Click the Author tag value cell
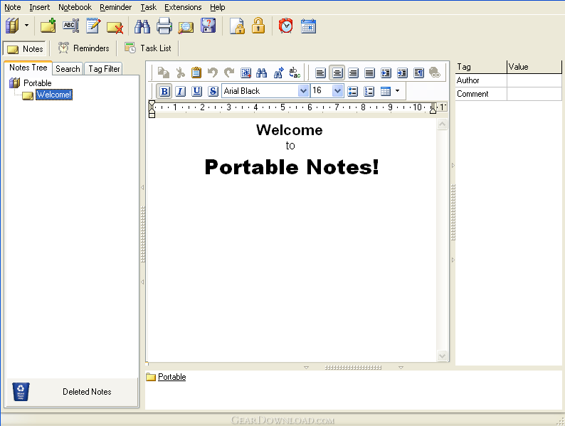Viewport: 565px width, 426px height. [x=534, y=80]
